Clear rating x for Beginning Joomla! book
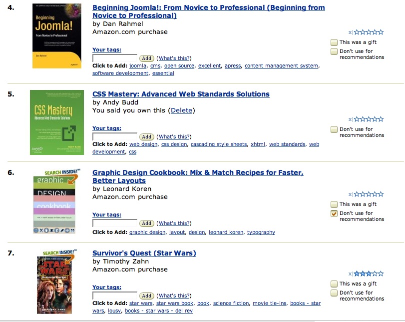The image size is (405, 322). click(350, 32)
